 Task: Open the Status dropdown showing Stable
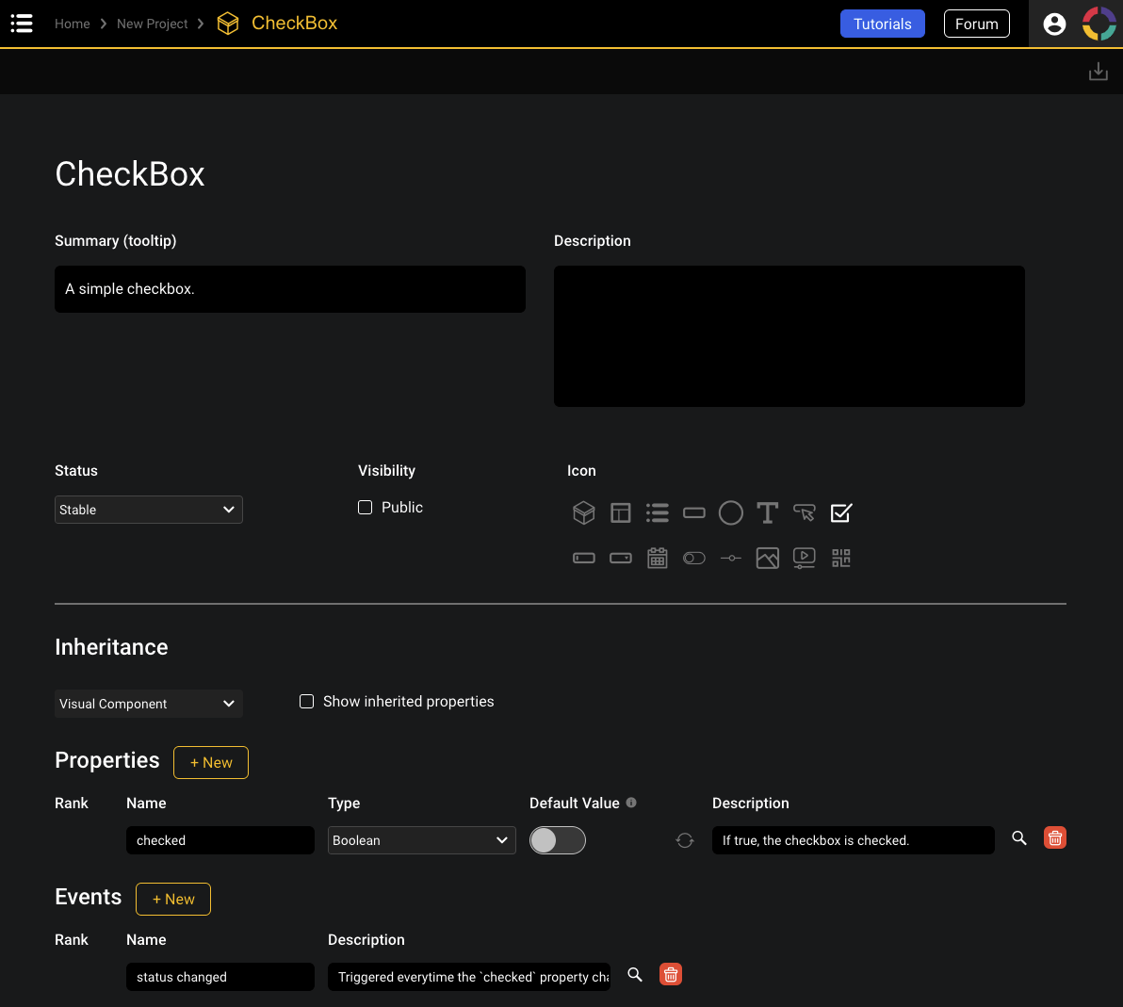[148, 509]
